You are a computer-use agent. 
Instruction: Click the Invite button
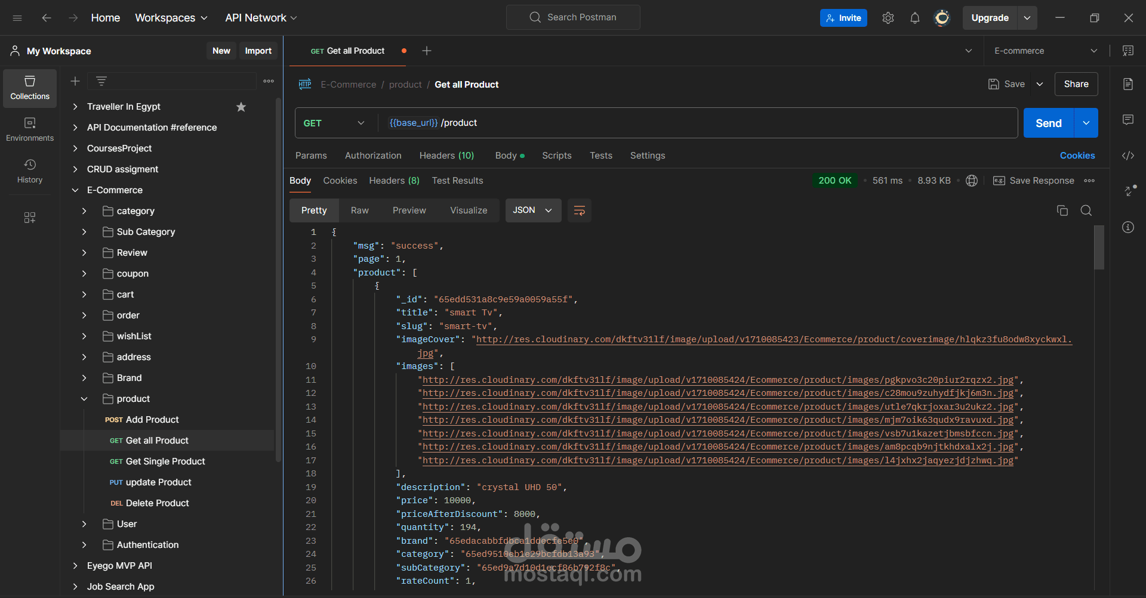[x=843, y=18]
